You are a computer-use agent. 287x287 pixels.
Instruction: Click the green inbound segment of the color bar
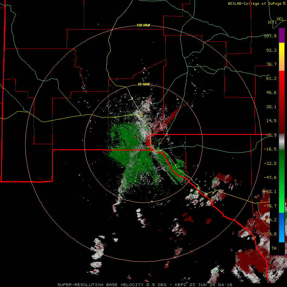click(282, 181)
